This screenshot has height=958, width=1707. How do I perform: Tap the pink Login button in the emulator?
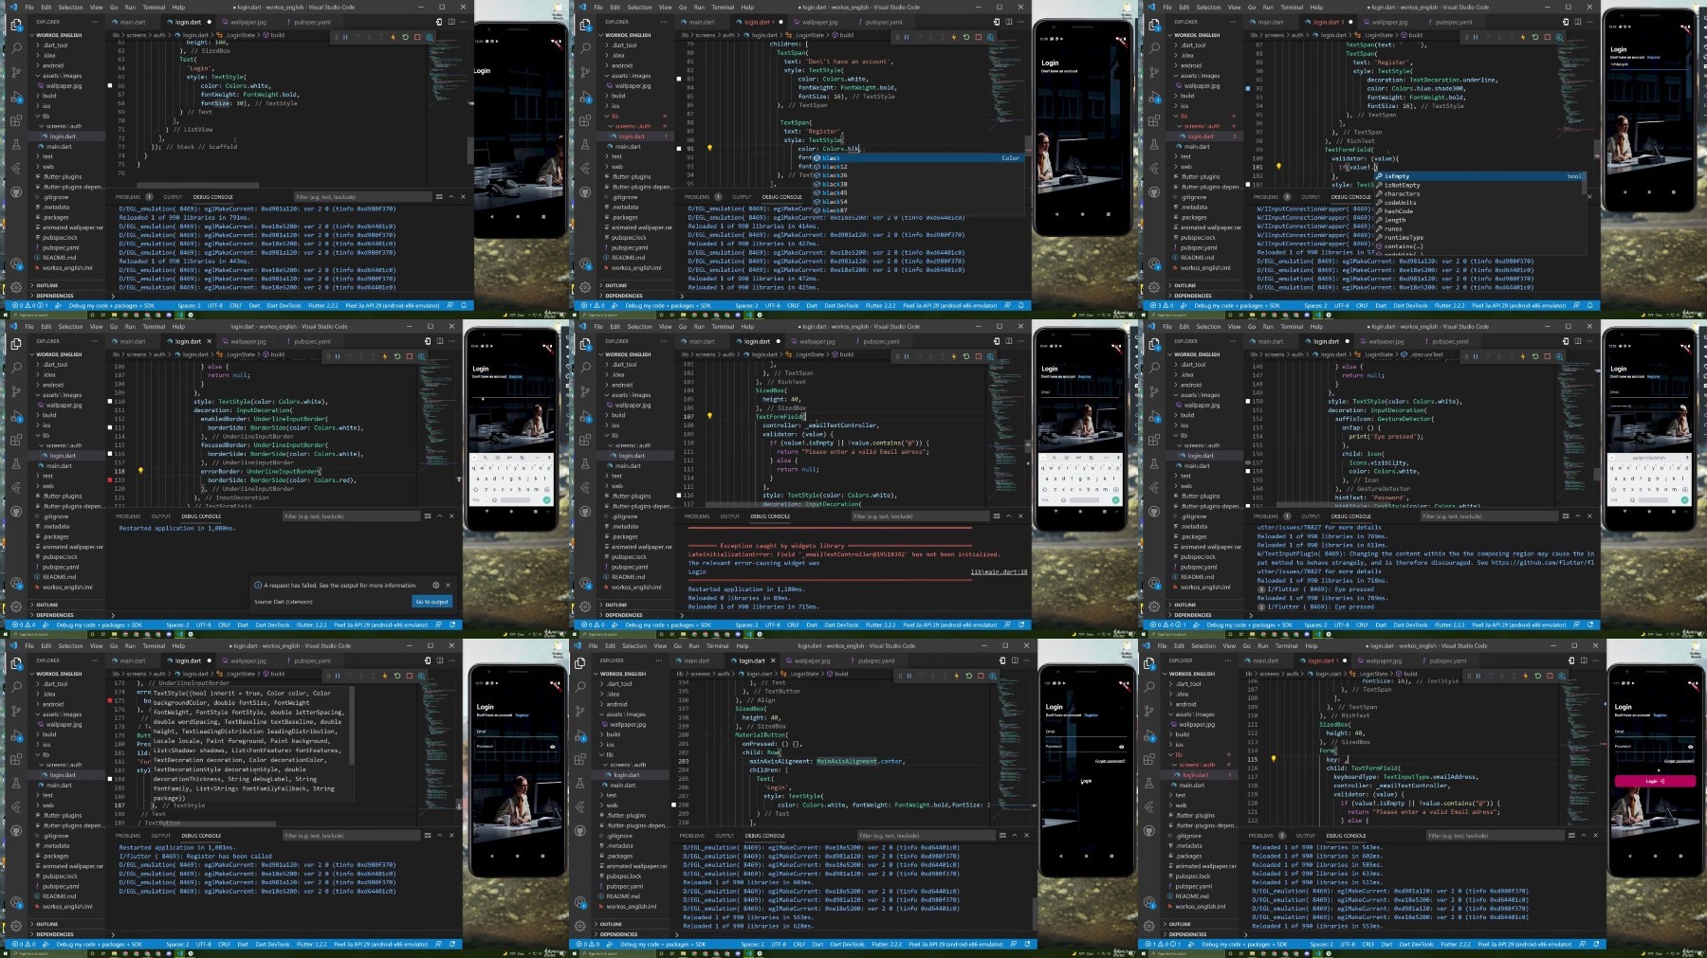(x=1654, y=781)
